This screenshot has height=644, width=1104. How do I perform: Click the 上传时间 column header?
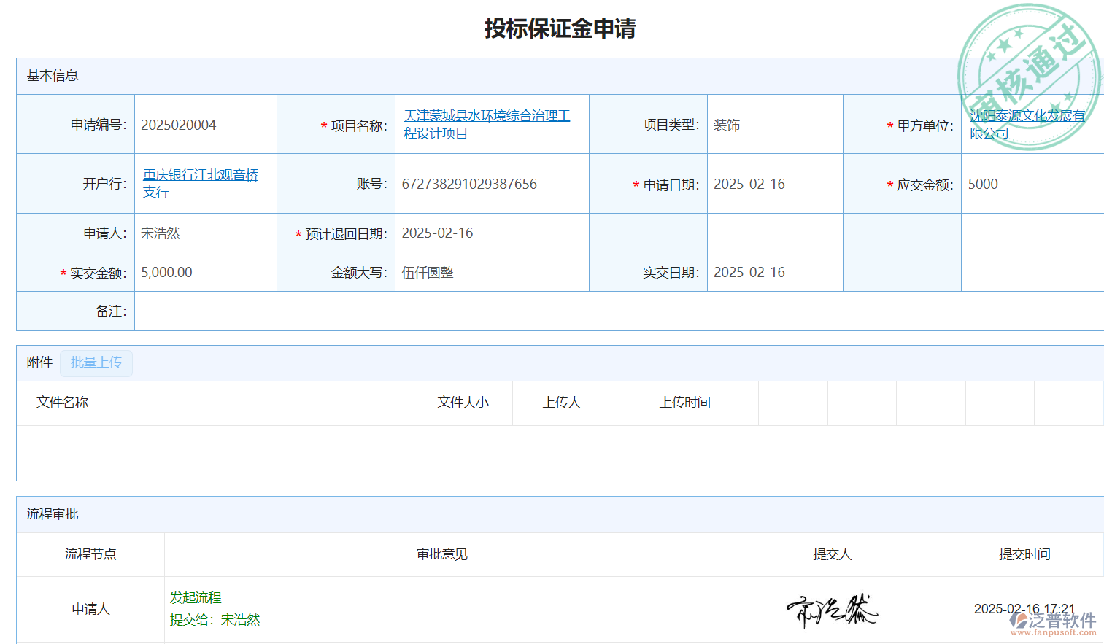[684, 403]
